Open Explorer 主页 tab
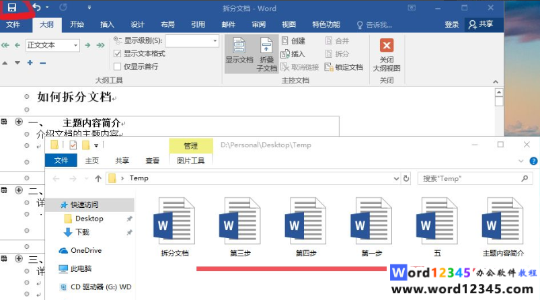 (92, 161)
